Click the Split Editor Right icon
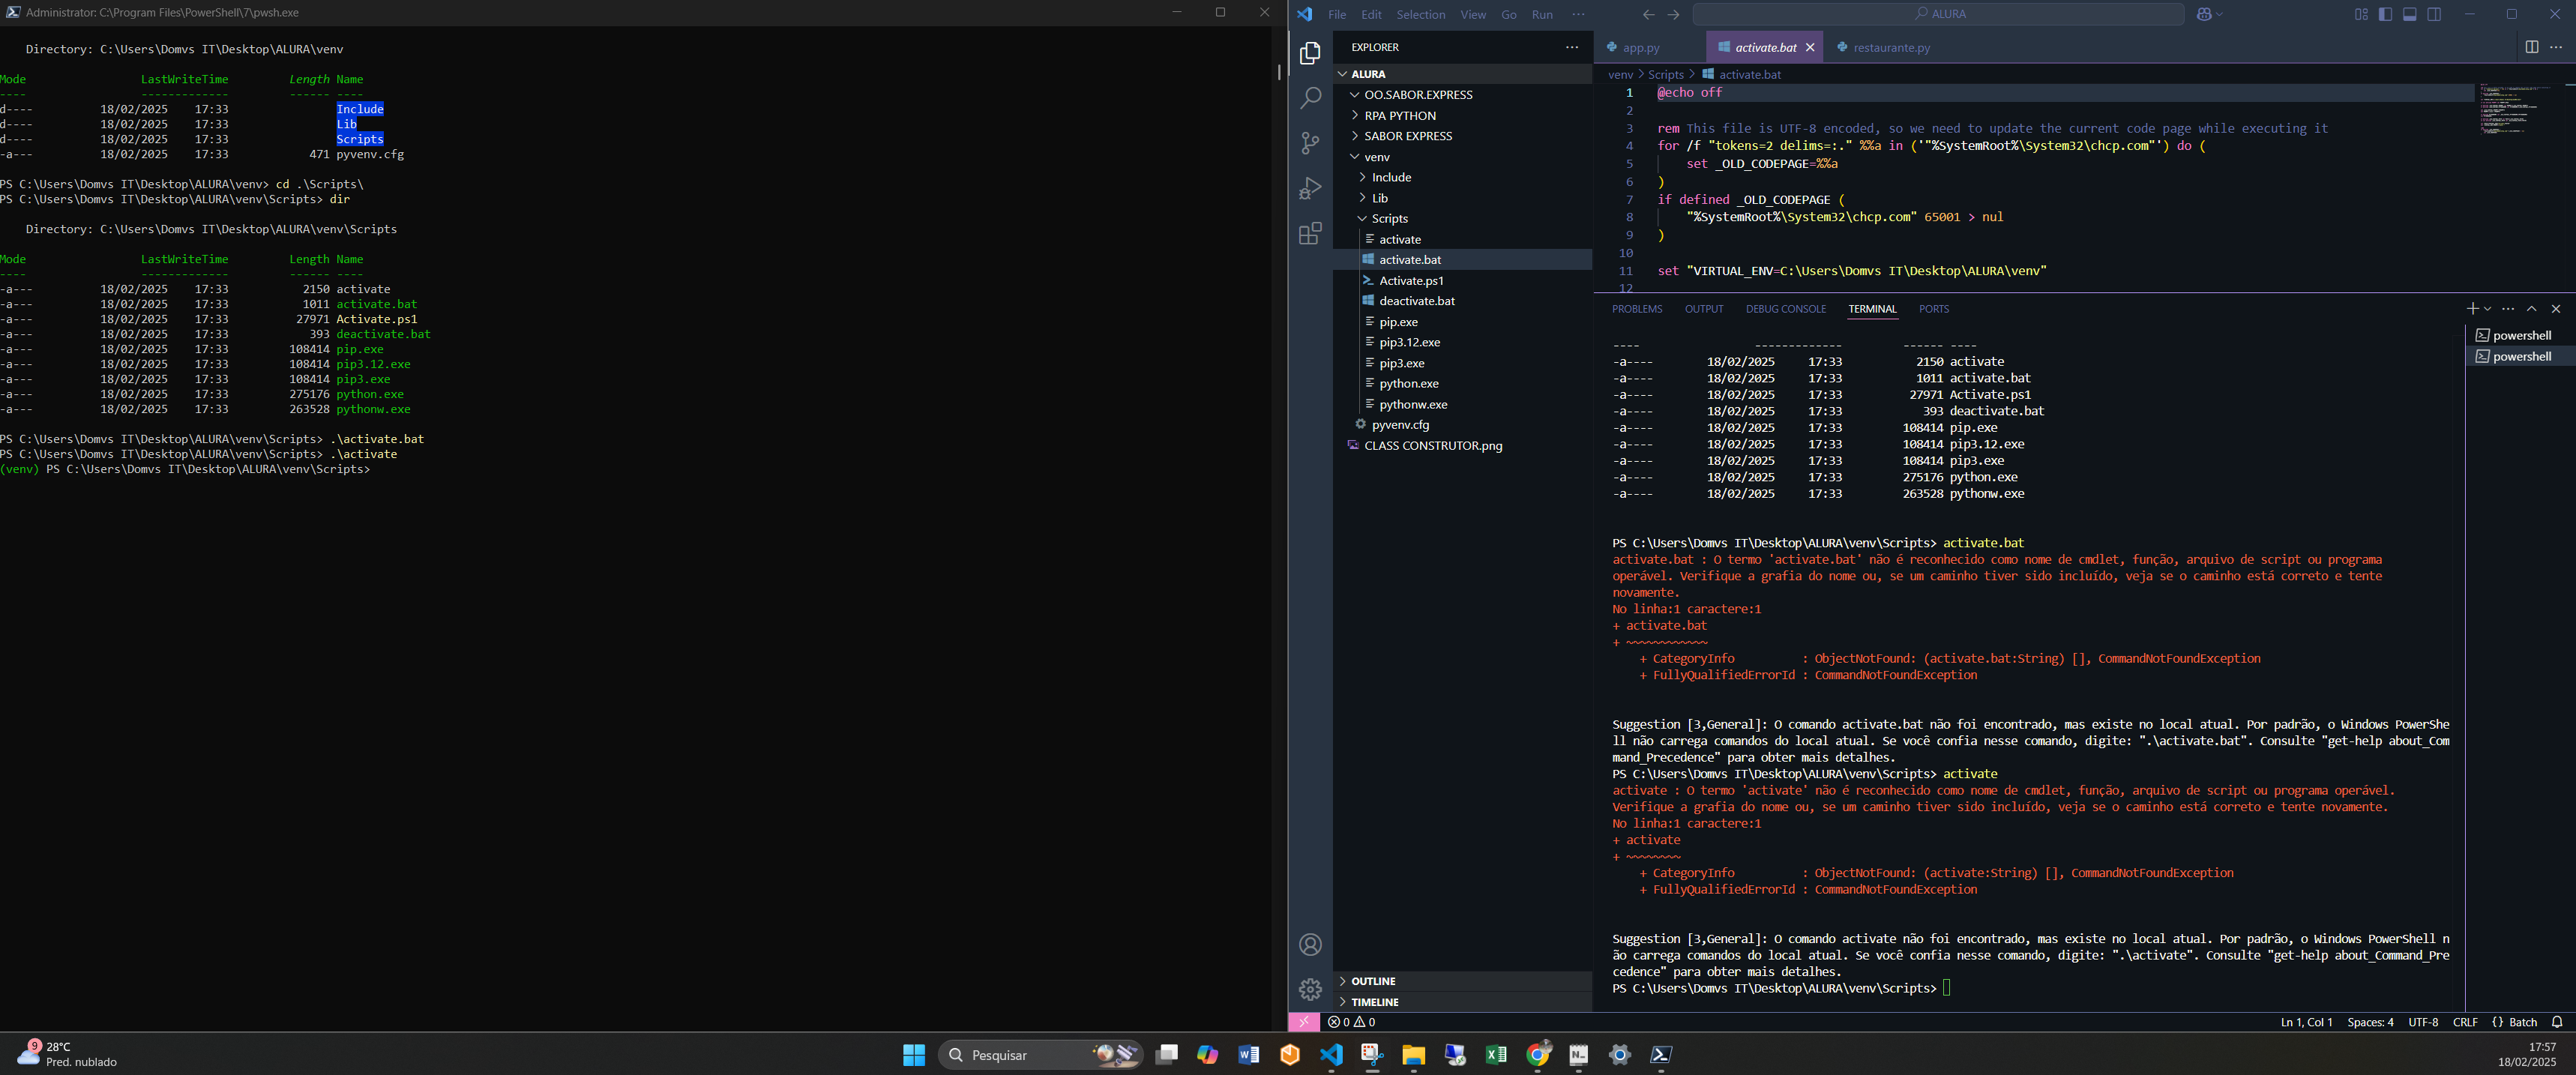The image size is (2576, 1075). coord(2531,47)
